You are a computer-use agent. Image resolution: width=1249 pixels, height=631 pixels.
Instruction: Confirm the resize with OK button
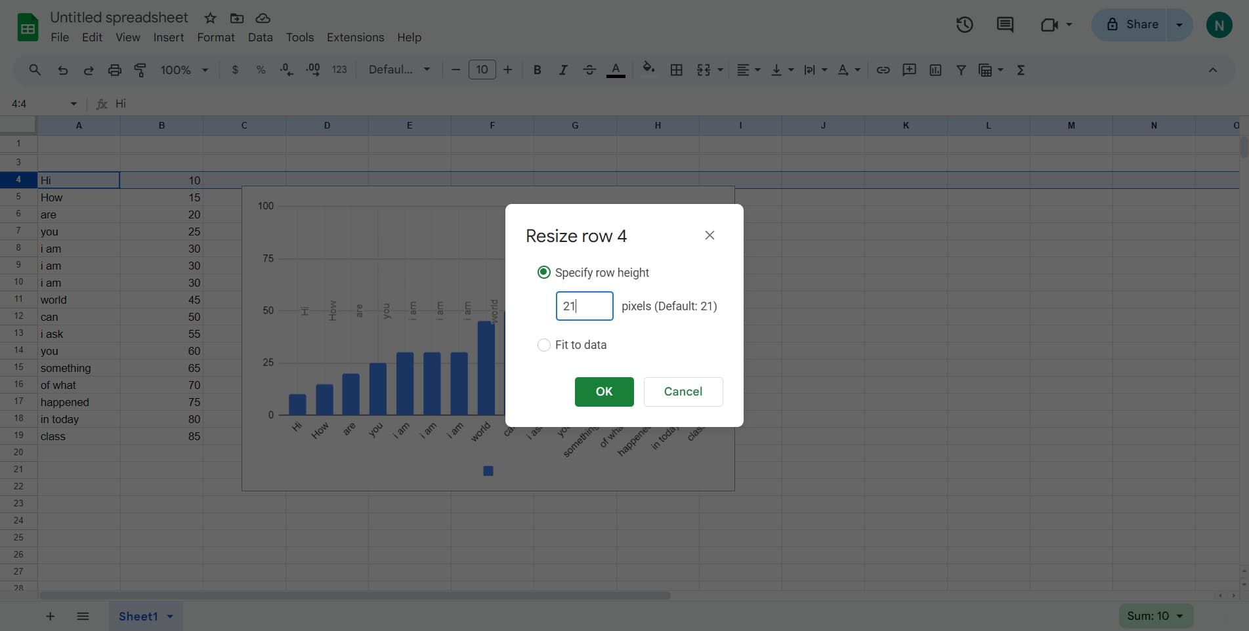tap(604, 392)
